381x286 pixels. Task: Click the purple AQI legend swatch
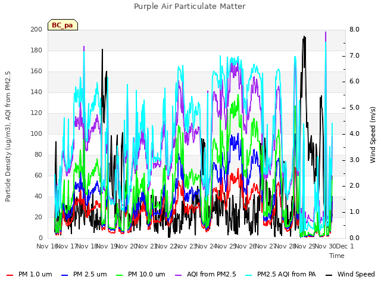[x=178, y=275]
